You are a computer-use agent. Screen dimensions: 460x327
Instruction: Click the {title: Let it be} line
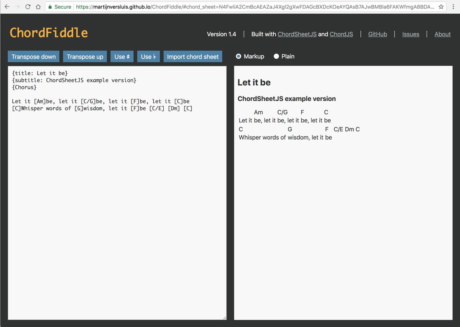click(x=40, y=73)
